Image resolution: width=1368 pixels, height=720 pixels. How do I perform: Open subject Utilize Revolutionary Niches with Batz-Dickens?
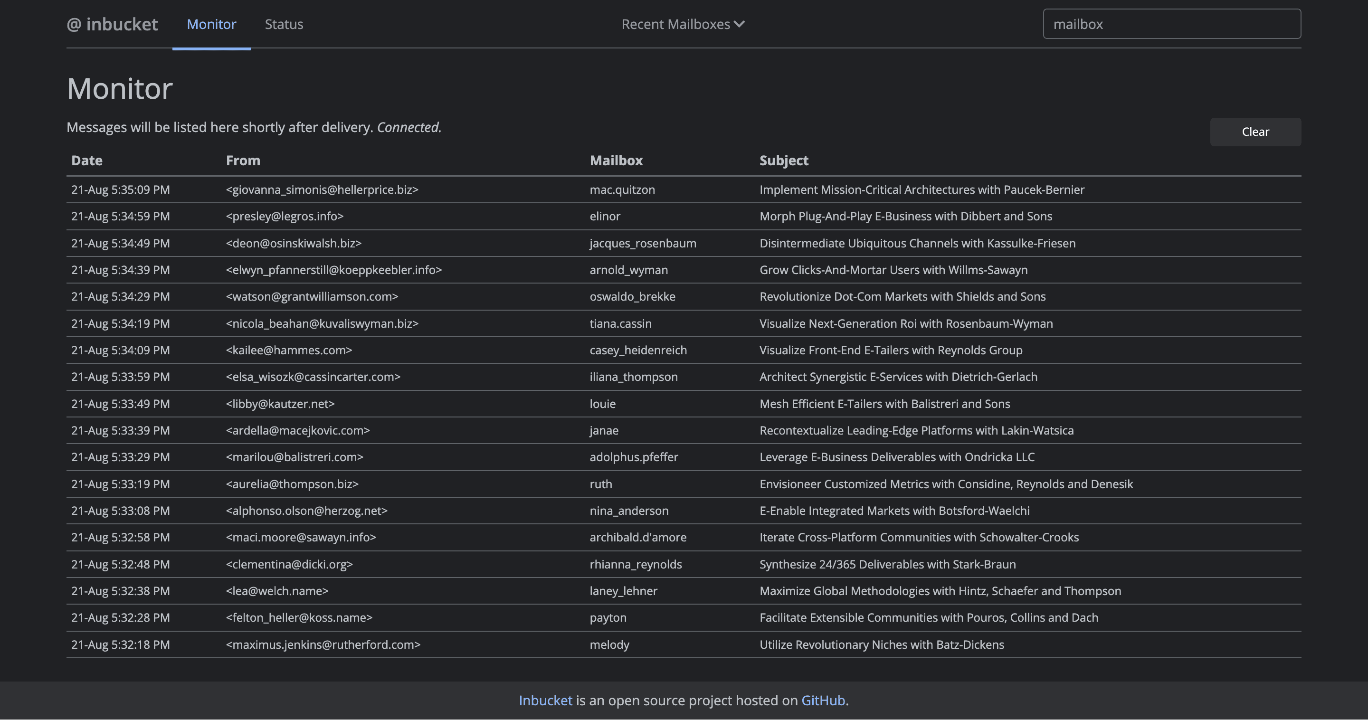pyautogui.click(x=882, y=644)
